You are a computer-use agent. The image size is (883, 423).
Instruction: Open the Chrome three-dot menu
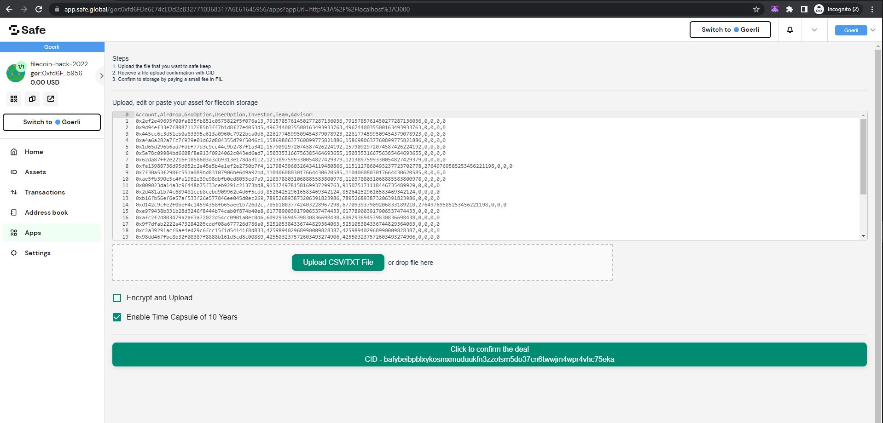(x=872, y=9)
